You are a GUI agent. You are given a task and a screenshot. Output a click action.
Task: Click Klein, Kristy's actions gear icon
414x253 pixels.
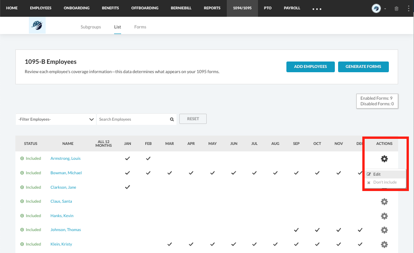pos(384,245)
